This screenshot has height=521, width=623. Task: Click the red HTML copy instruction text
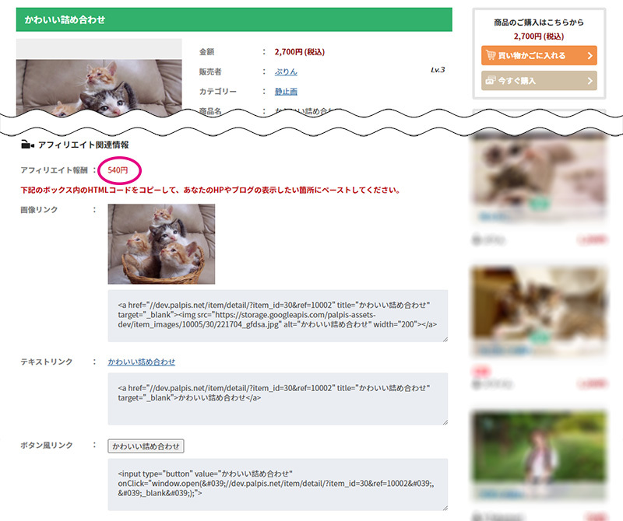point(210,190)
